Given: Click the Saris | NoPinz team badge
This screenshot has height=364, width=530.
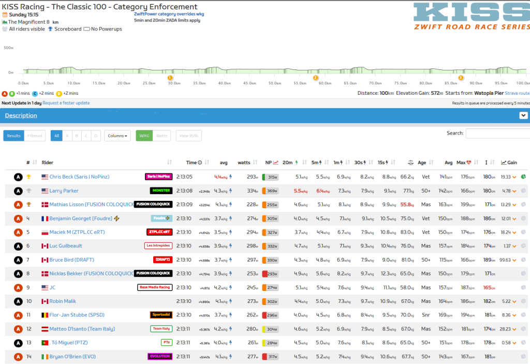Looking at the screenshot, I should (x=158, y=177).
